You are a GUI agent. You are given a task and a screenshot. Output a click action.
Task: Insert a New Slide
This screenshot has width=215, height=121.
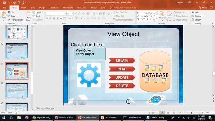pyautogui.click(x=29, y=16)
